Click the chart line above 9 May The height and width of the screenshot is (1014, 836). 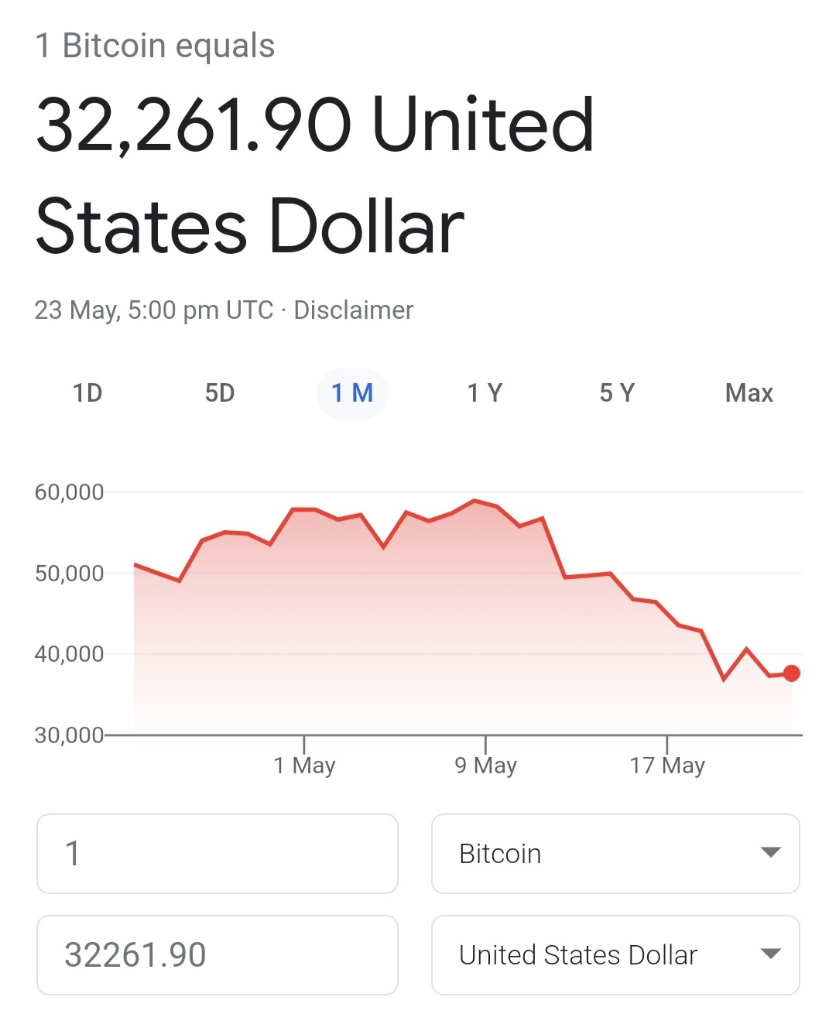[x=485, y=503]
